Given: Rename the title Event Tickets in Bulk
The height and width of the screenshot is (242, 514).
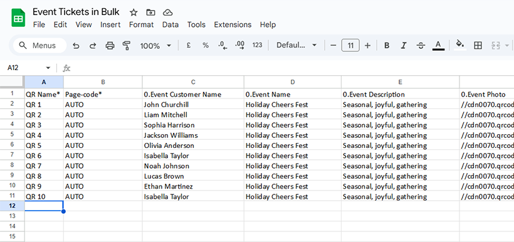Looking at the screenshot, I should coord(76,12).
